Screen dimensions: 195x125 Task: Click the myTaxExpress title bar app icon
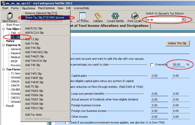tap(3, 3)
